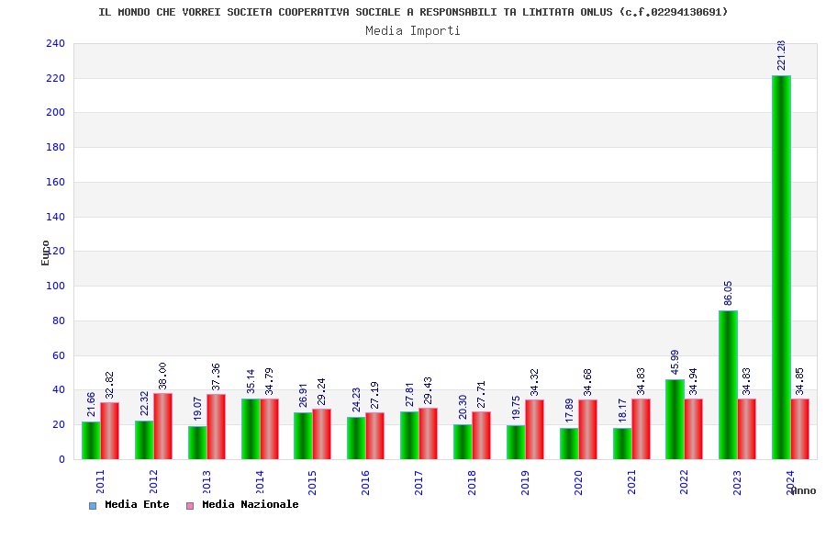Click the red 2012 bar, 38.00
Screen dimensions: 826x551
(x=162, y=426)
